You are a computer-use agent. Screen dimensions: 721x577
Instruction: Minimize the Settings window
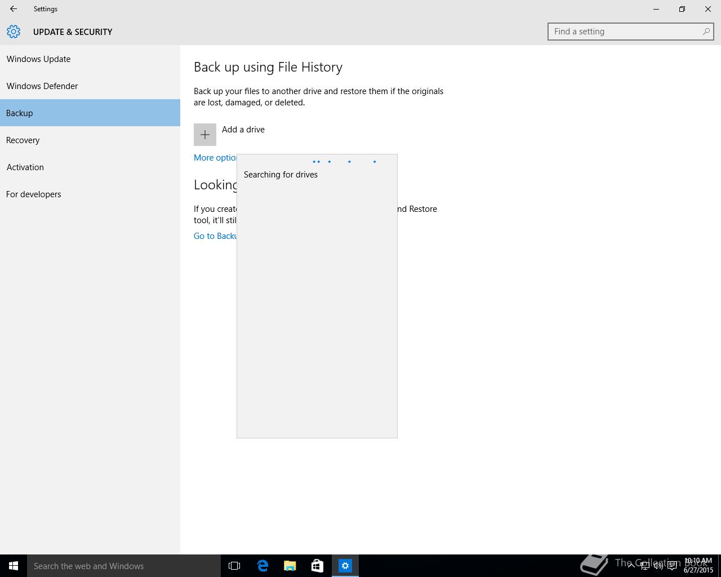[656, 9]
